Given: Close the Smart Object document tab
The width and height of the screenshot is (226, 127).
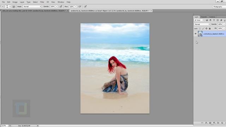Looking at the screenshot, I should [151, 11].
